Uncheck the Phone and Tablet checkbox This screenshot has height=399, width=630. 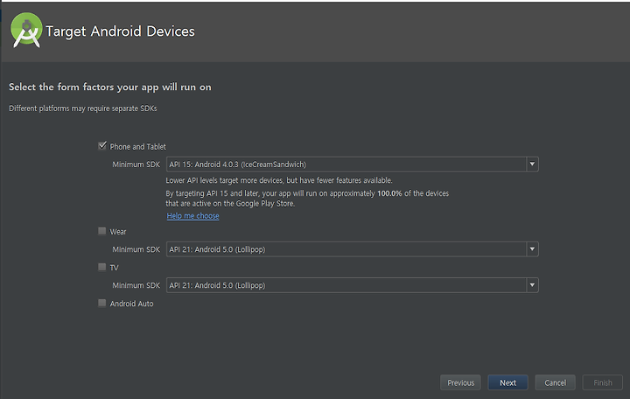point(102,146)
